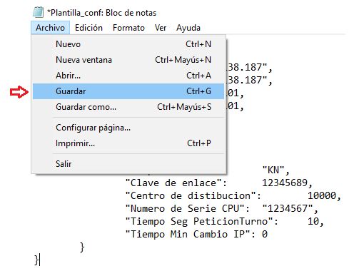The height and width of the screenshot is (271, 349).
Task: Choose Imprimir... in the Archivo menu
Action: pos(128,143)
